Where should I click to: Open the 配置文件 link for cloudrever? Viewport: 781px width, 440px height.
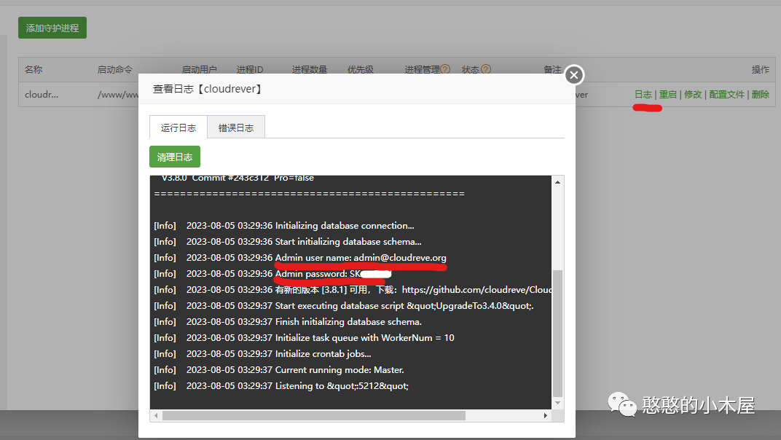click(726, 95)
